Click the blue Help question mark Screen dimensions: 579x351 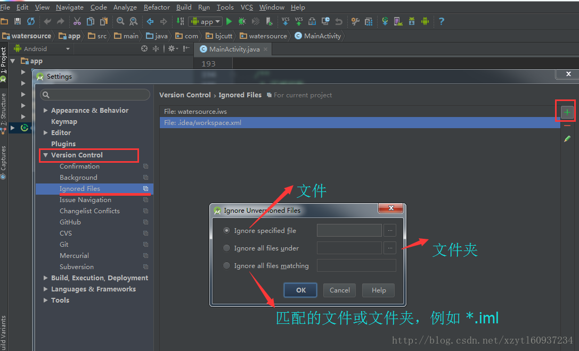pos(441,21)
